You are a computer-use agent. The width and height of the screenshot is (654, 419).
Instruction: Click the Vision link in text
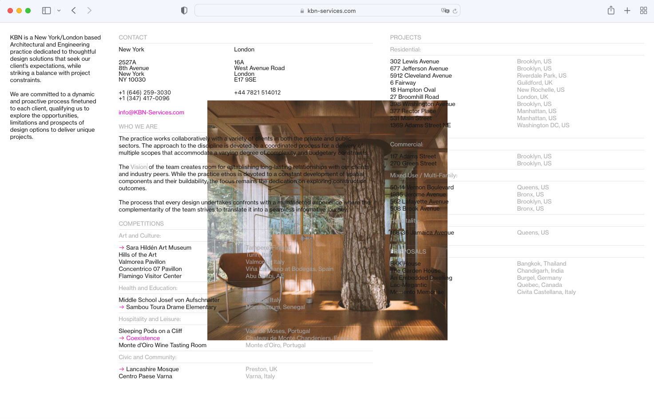coord(139,167)
